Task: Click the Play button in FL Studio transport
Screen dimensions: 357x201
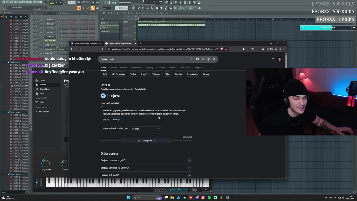Action: pos(56,2)
